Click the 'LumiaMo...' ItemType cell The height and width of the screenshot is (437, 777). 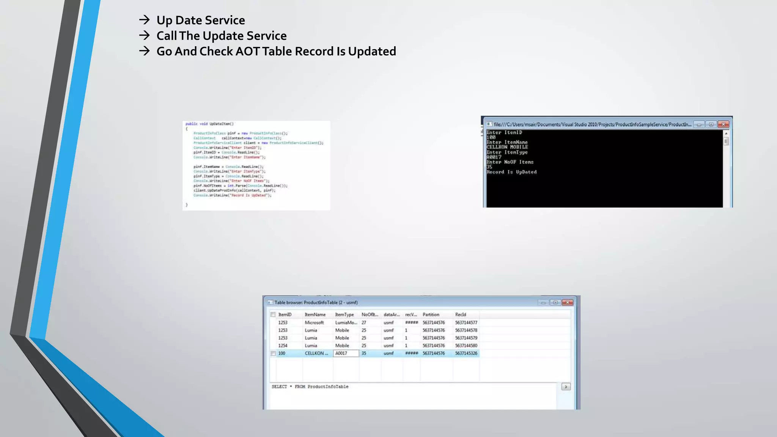pyautogui.click(x=346, y=322)
